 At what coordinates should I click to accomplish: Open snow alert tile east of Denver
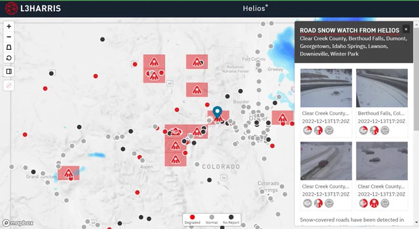click(282, 118)
